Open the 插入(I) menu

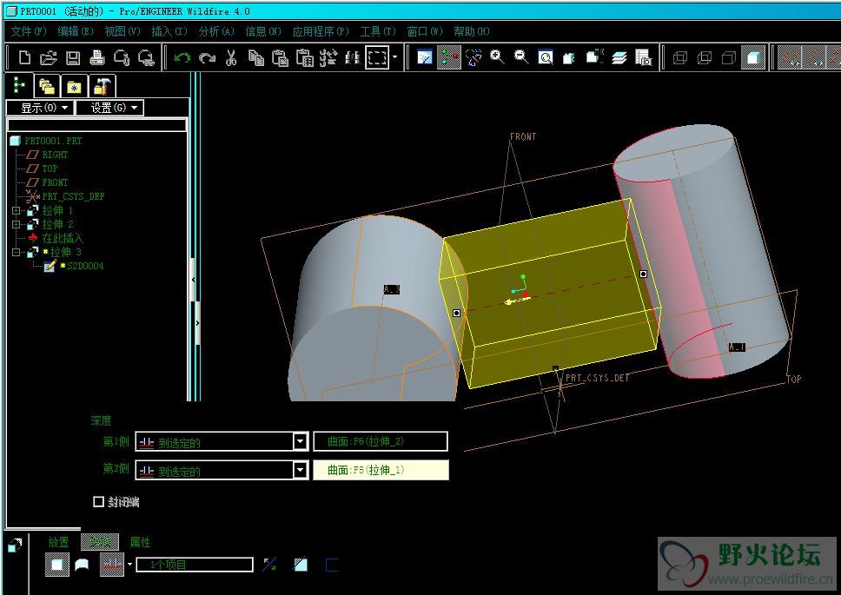169,31
